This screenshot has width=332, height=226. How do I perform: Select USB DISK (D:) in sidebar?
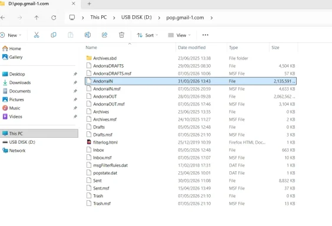tap(19, 142)
